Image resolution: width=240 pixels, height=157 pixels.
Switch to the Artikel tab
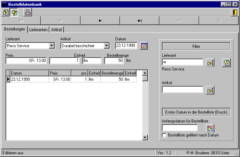coord(56,30)
